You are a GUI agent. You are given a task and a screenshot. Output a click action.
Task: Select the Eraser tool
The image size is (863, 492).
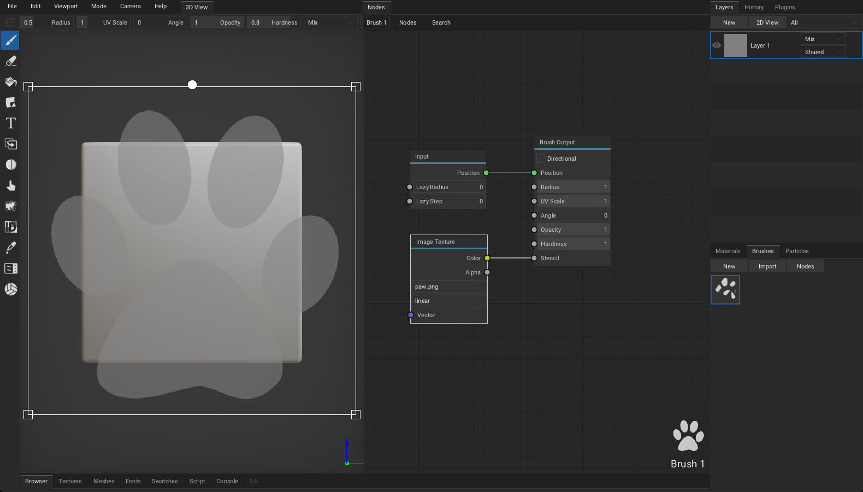point(10,61)
